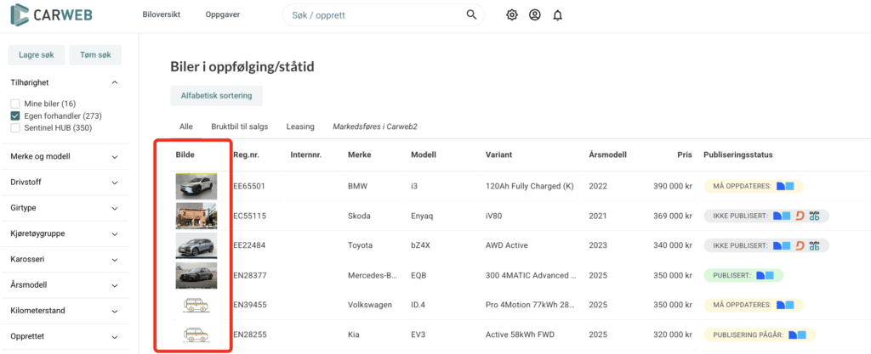Click placeholder car icon for Kia EV3
The image size is (871, 354).
point(196,335)
